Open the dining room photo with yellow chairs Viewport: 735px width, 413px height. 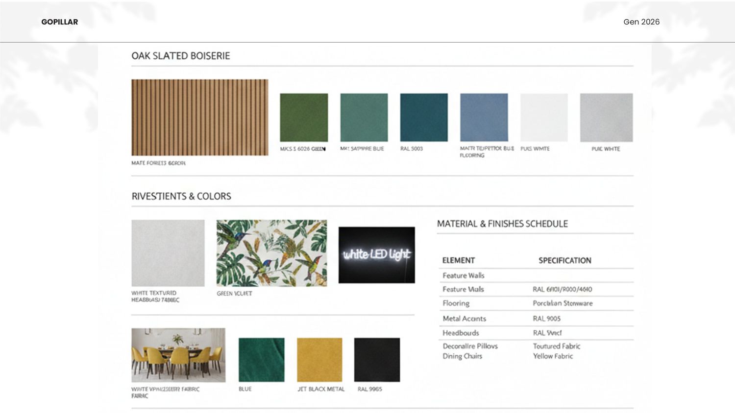(178, 355)
